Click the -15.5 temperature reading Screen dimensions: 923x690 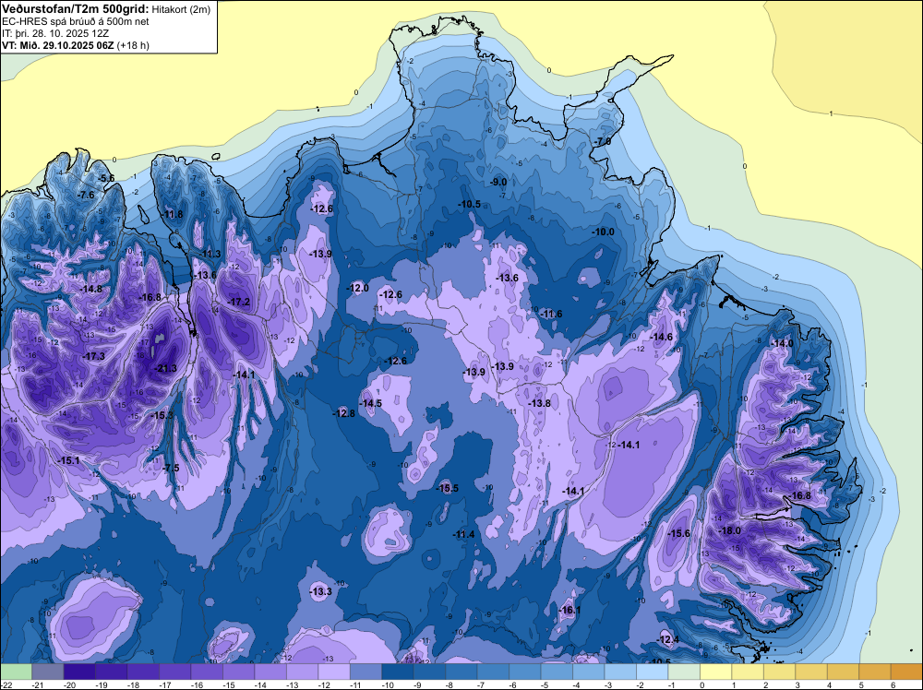[x=448, y=488]
